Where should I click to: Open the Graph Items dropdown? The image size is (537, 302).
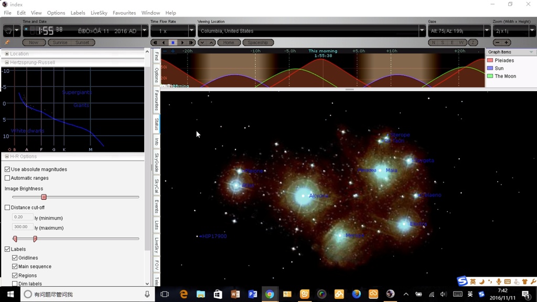tap(532, 51)
